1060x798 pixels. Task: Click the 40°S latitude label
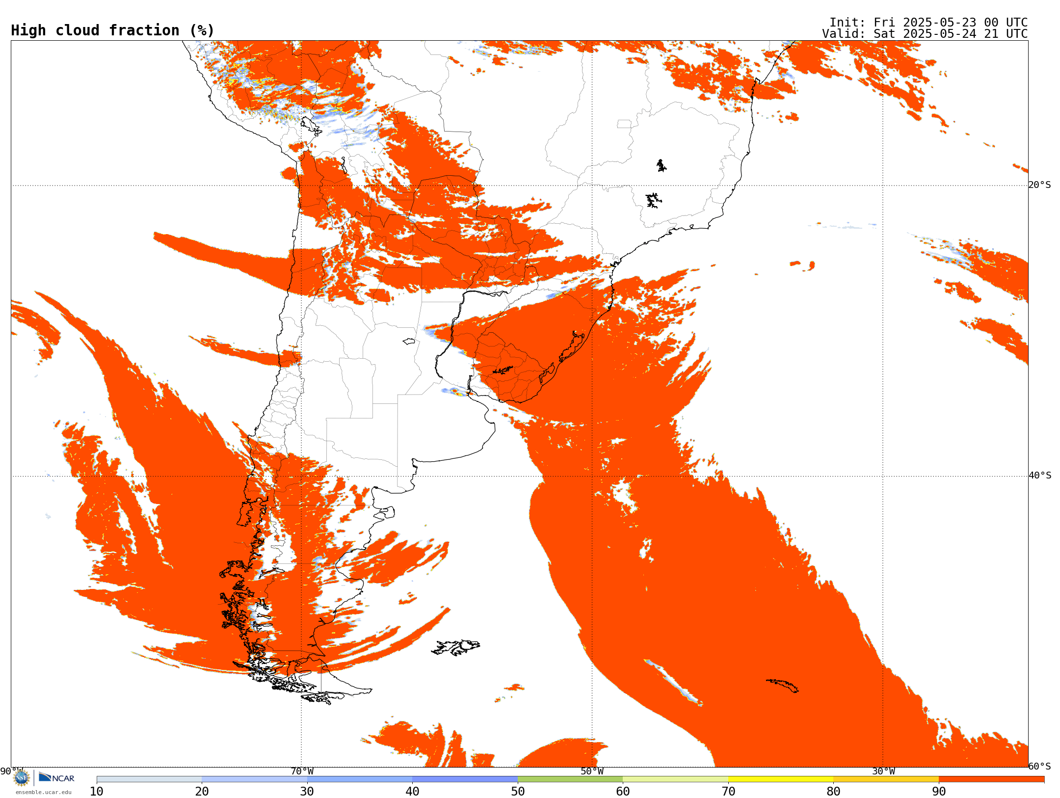point(1040,476)
